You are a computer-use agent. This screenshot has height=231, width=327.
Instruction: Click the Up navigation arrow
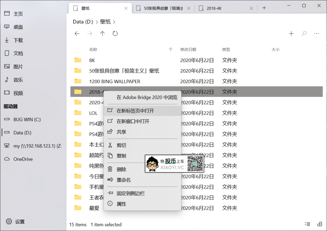pyautogui.click(x=102, y=34)
